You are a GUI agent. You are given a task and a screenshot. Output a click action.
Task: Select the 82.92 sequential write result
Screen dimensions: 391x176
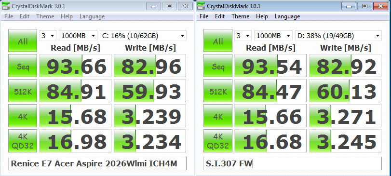(x=345, y=66)
